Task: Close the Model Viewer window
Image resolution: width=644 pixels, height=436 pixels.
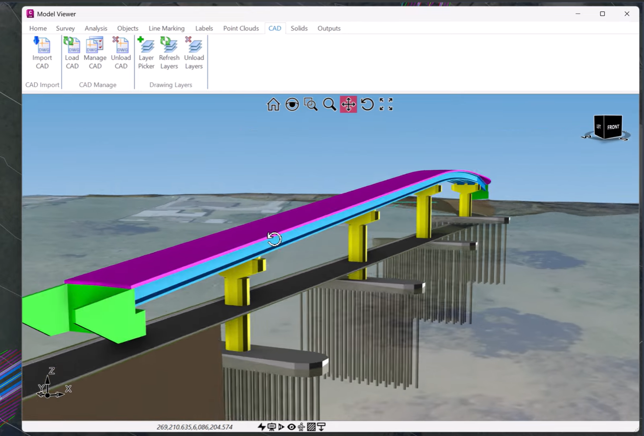Action: point(627,14)
